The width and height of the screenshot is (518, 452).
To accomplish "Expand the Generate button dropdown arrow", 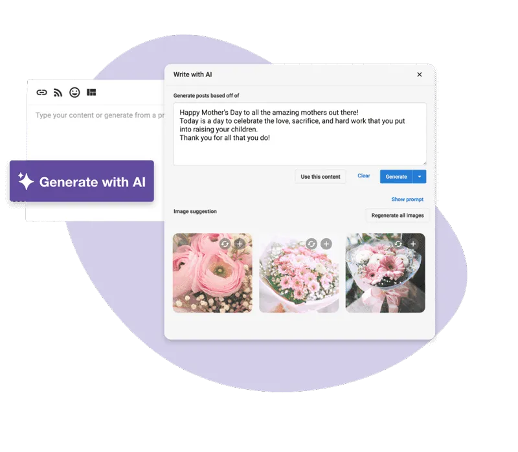I will pos(420,177).
